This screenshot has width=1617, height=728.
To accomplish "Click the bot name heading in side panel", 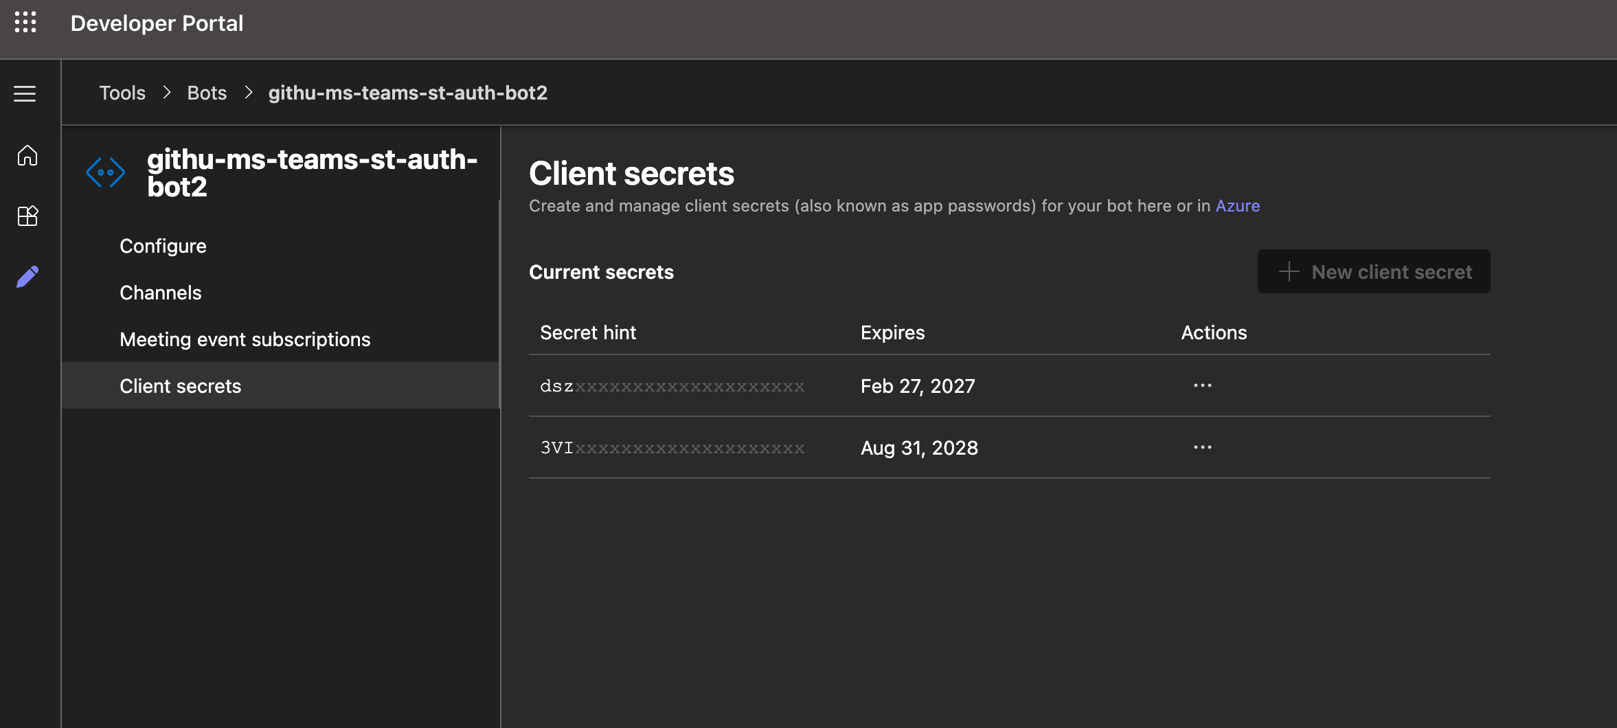I will click(x=312, y=173).
